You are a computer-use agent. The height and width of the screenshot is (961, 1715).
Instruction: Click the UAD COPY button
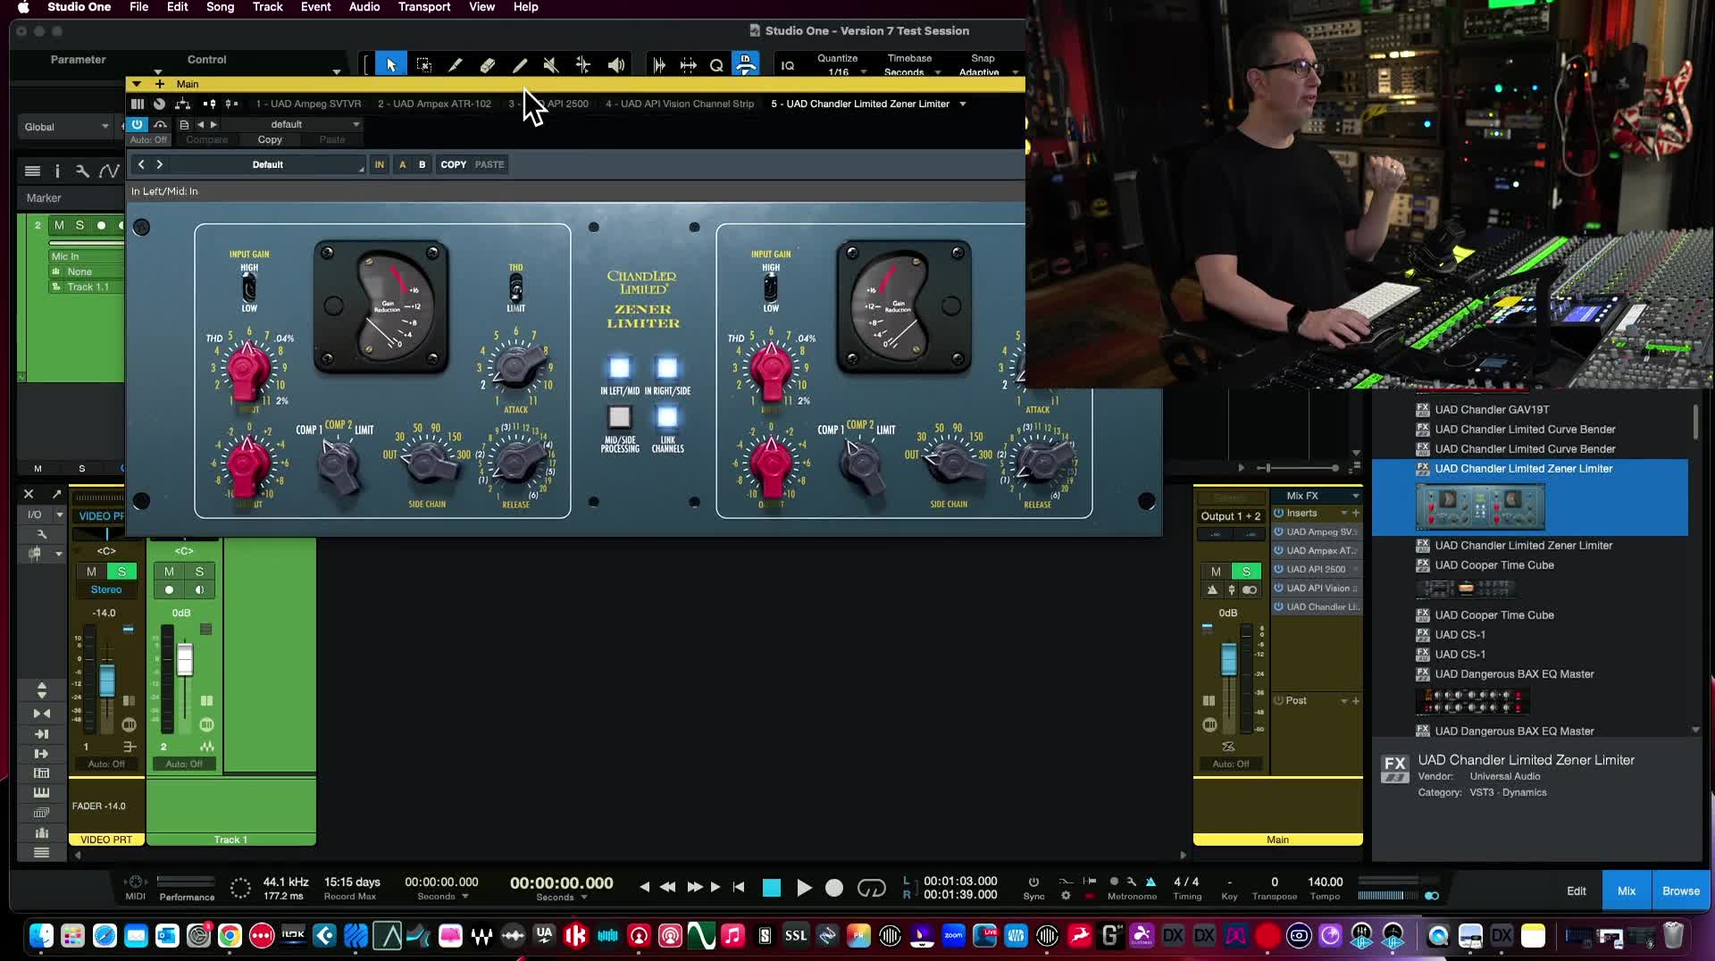(454, 164)
